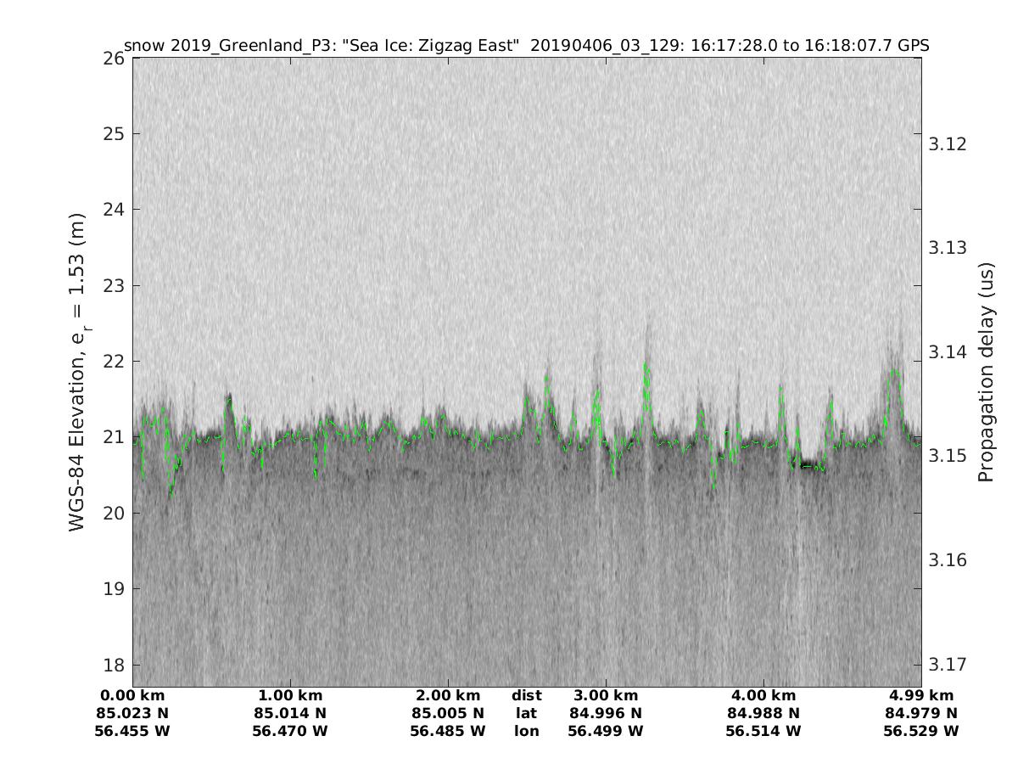Click the "85.014 N" latitude label
This screenshot has height=764, width=1018.
click(290, 713)
